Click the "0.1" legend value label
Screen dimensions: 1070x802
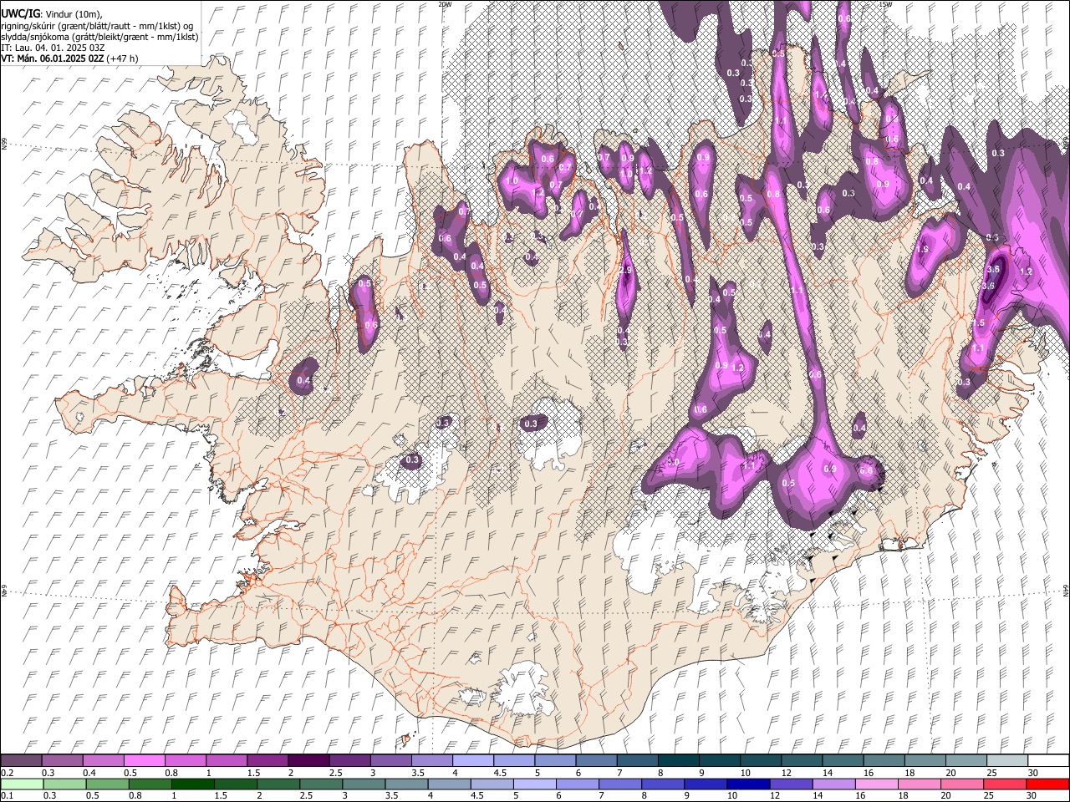[8, 795]
